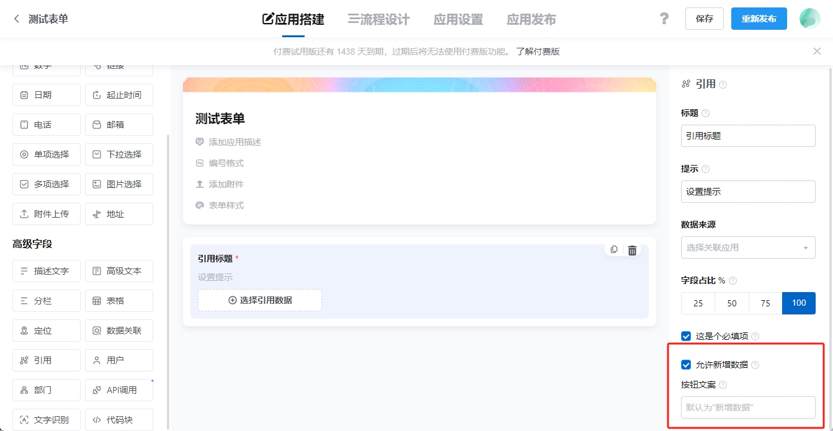This screenshot has height=431, width=833.
Task: Add a 用户 user field
Action: (118, 360)
